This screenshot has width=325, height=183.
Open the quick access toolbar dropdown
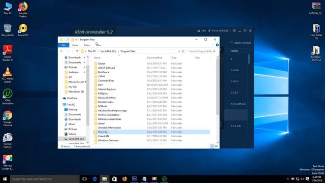pos(76,40)
